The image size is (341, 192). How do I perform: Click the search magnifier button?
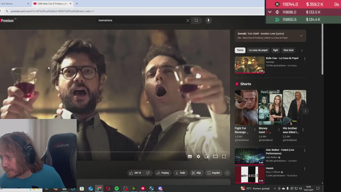196,21
